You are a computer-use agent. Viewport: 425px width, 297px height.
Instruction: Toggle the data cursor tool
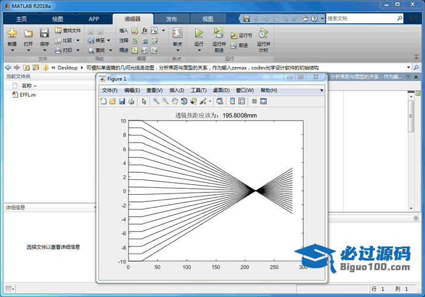(x=193, y=101)
